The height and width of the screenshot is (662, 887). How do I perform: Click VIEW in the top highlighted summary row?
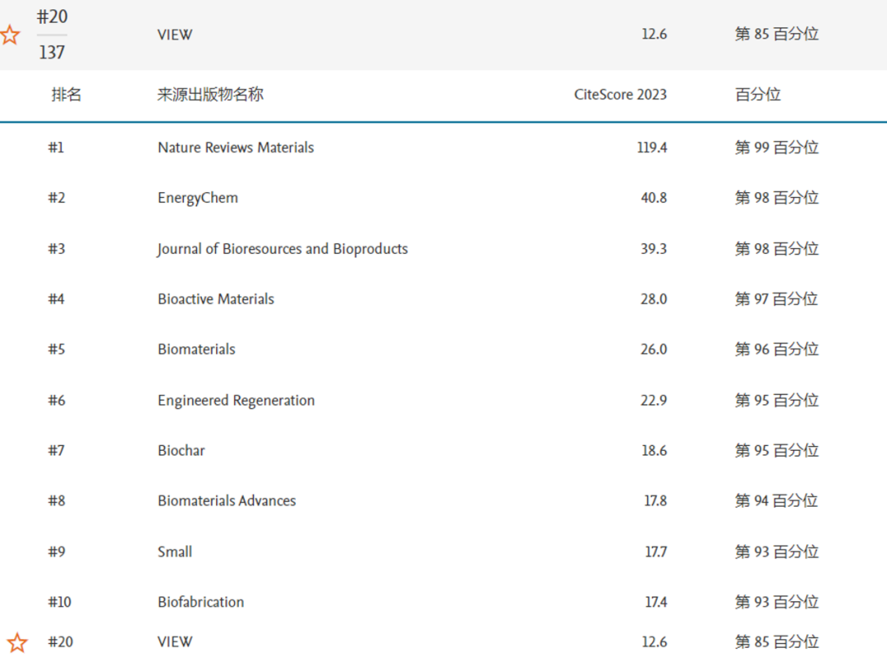(x=175, y=35)
